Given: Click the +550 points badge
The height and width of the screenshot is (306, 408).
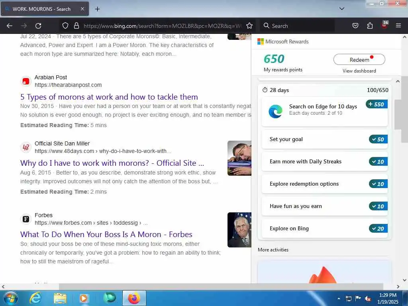Looking at the screenshot, I should tap(377, 104).
